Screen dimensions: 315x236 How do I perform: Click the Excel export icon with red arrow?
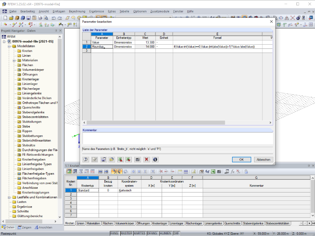[120, 159]
